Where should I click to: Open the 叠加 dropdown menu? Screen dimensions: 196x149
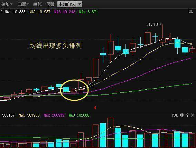tap(7, 4)
